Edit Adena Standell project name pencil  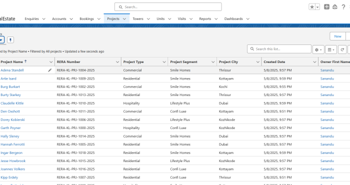[x=50, y=70]
